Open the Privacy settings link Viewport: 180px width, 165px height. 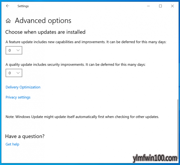pos(18,97)
